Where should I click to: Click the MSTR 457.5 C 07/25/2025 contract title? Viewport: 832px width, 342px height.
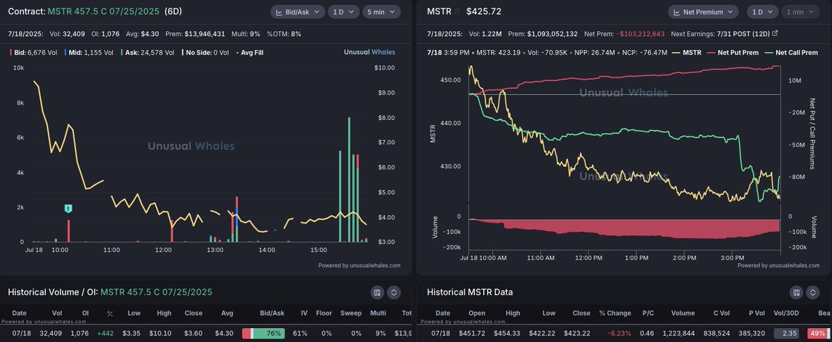click(103, 12)
